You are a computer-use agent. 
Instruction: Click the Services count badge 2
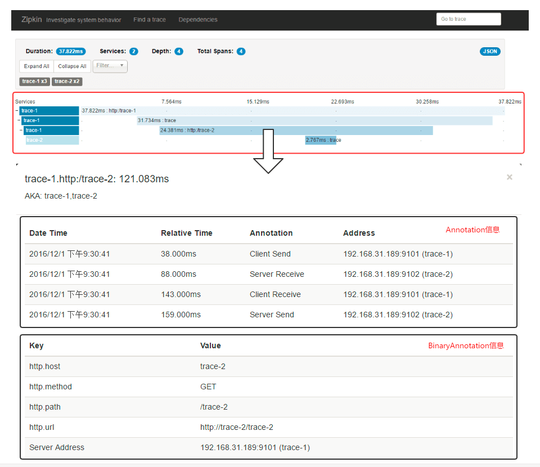[x=134, y=51]
